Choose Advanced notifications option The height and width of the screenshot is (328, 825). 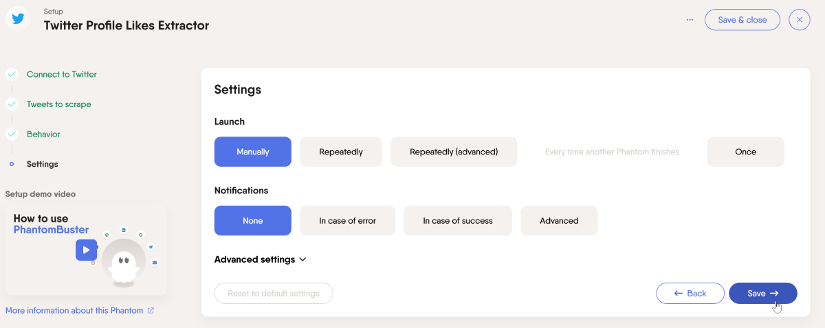click(x=559, y=221)
